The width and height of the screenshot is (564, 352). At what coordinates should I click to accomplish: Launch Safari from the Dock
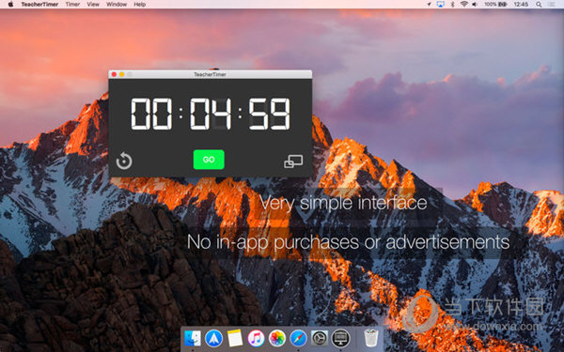298,338
